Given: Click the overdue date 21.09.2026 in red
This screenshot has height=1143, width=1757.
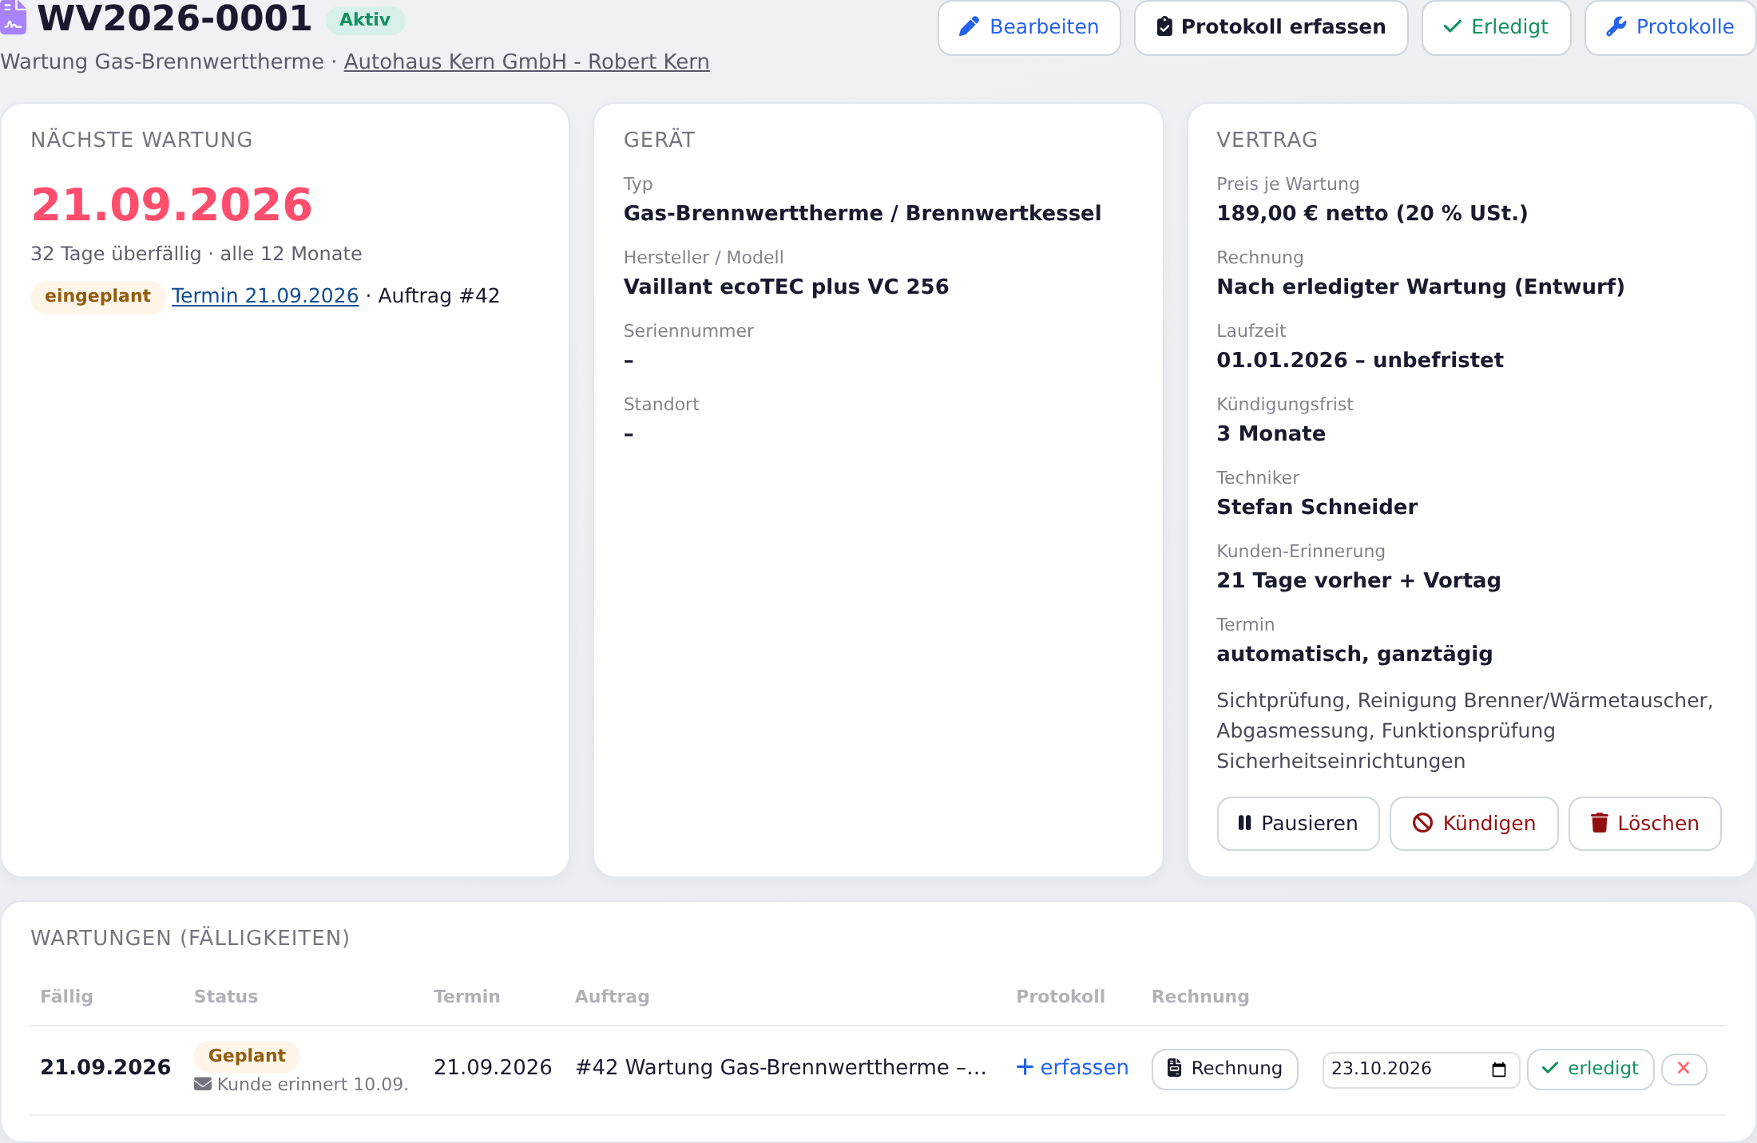Looking at the screenshot, I should 172,204.
